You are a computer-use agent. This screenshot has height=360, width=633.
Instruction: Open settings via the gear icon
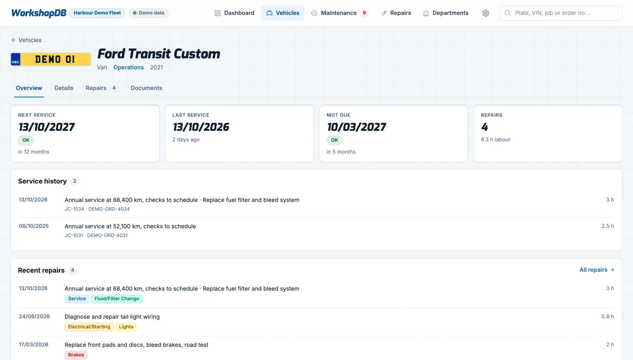pos(485,13)
